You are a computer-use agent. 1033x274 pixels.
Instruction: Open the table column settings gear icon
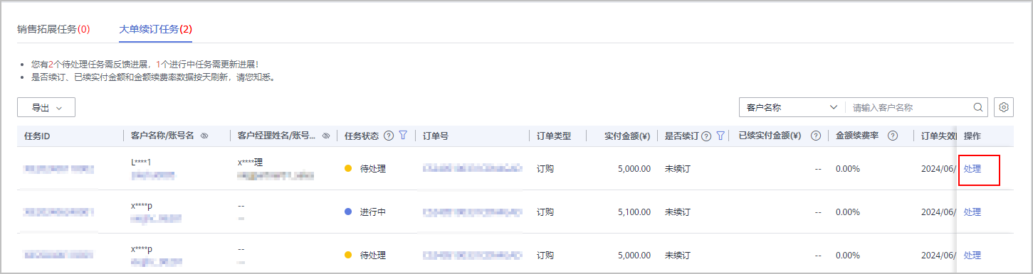[1004, 107]
